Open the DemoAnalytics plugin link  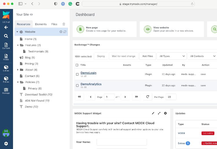click(91, 84)
